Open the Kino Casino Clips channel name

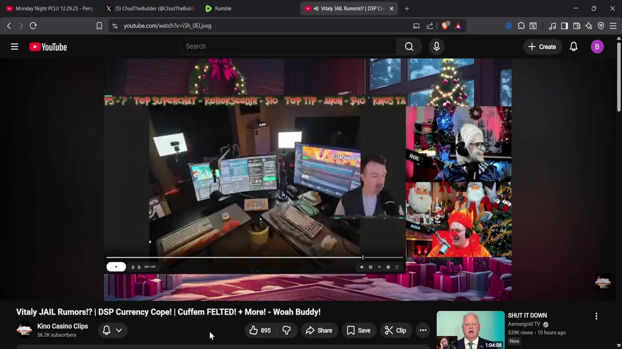tap(63, 326)
